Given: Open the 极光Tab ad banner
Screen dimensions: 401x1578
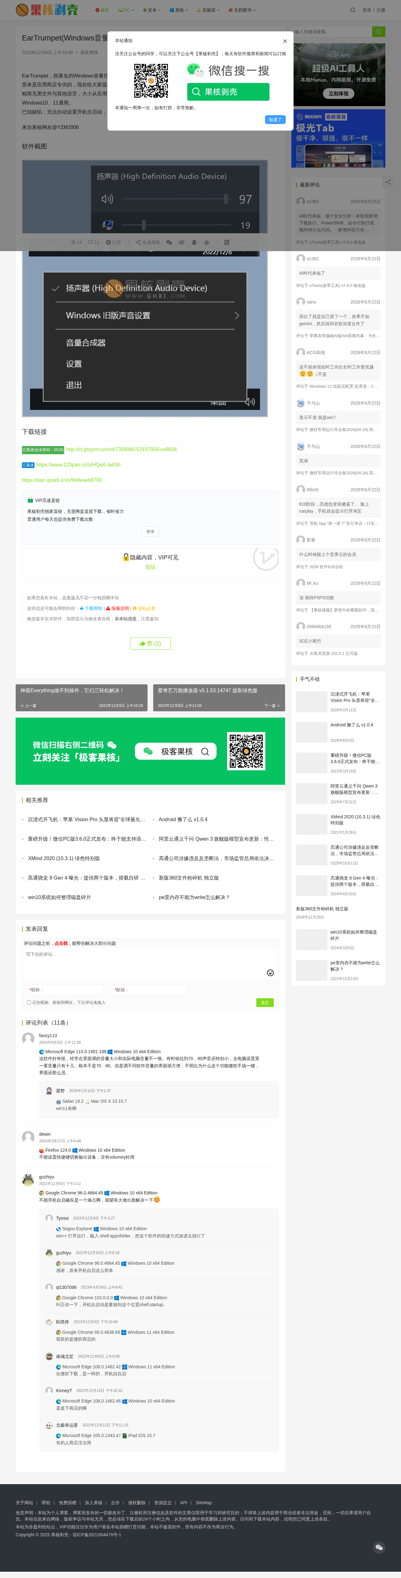Looking at the screenshot, I should point(339,138).
